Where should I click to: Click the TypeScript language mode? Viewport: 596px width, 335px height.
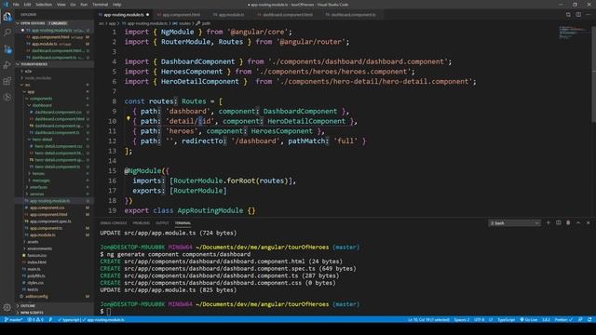tap(507, 320)
